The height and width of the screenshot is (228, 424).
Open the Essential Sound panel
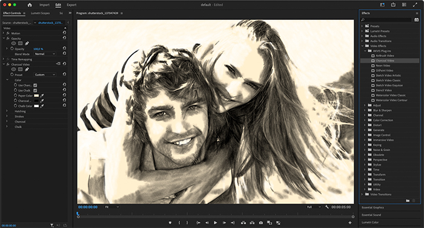click(371, 215)
